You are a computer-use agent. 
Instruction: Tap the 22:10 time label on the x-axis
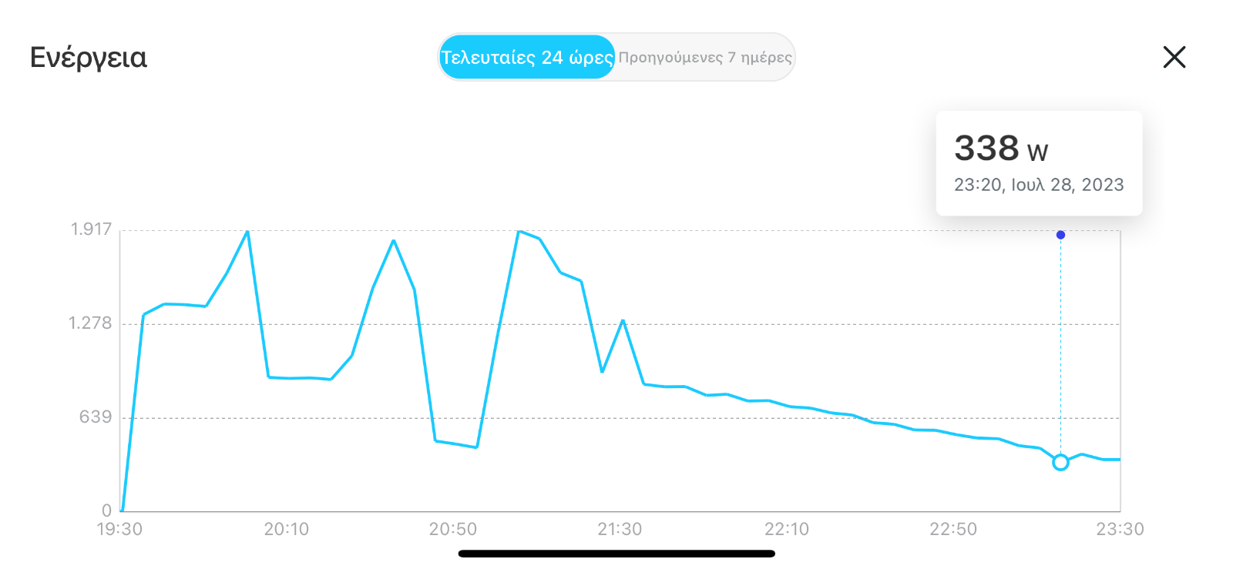tap(787, 529)
